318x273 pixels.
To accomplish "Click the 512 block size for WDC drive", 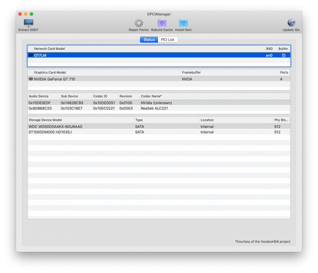I will tap(277, 127).
